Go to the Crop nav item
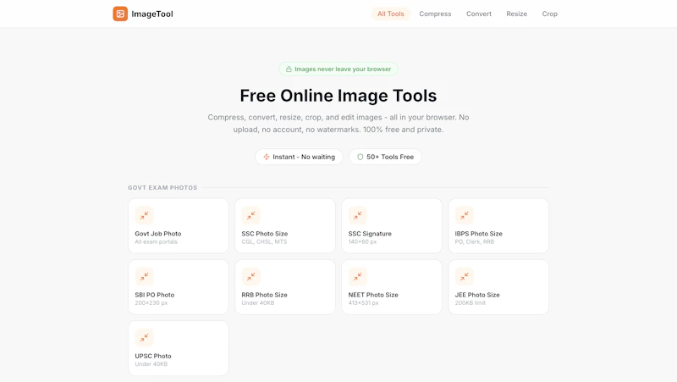The image size is (677, 382). tap(549, 14)
